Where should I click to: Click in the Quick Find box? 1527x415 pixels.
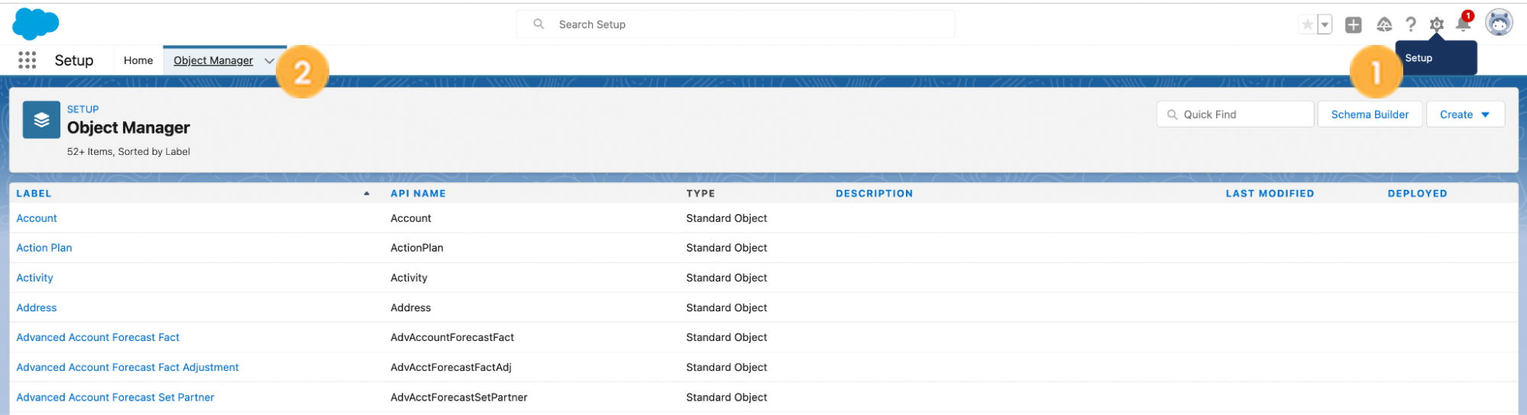pos(1235,114)
